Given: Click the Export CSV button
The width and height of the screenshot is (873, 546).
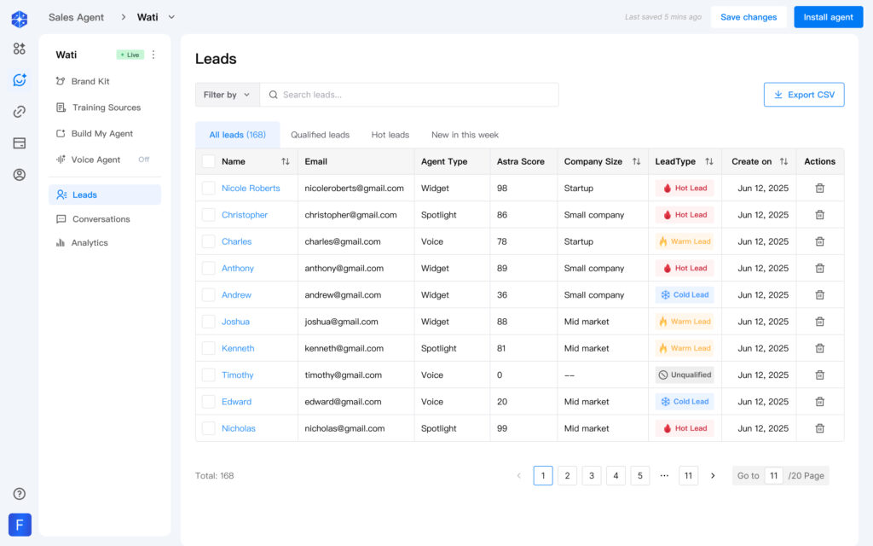Looking at the screenshot, I should (x=803, y=95).
